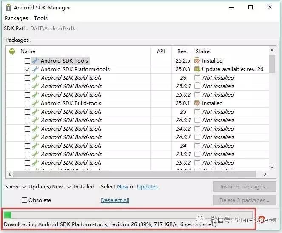Maximize the Android SDK Manager window
Screen dimensions: 282x233
pos(251,7)
